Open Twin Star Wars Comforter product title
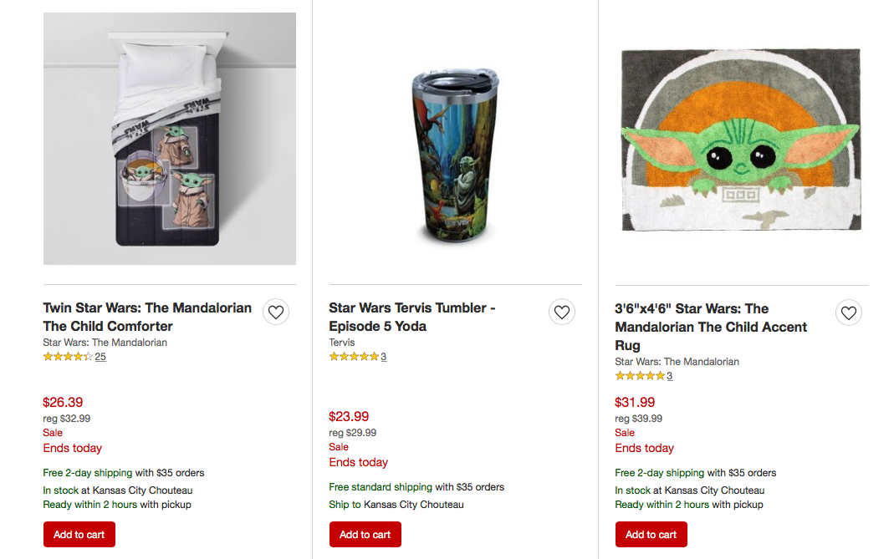 147,317
